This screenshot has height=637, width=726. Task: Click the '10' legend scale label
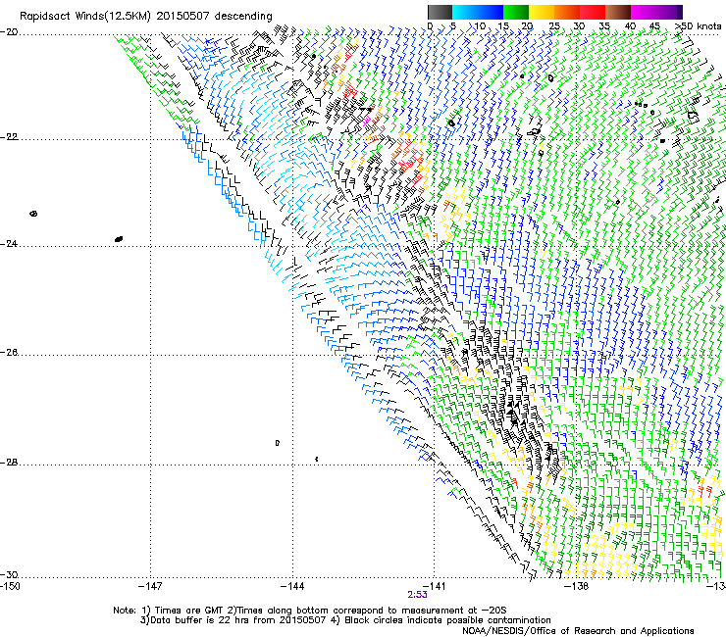(480, 26)
